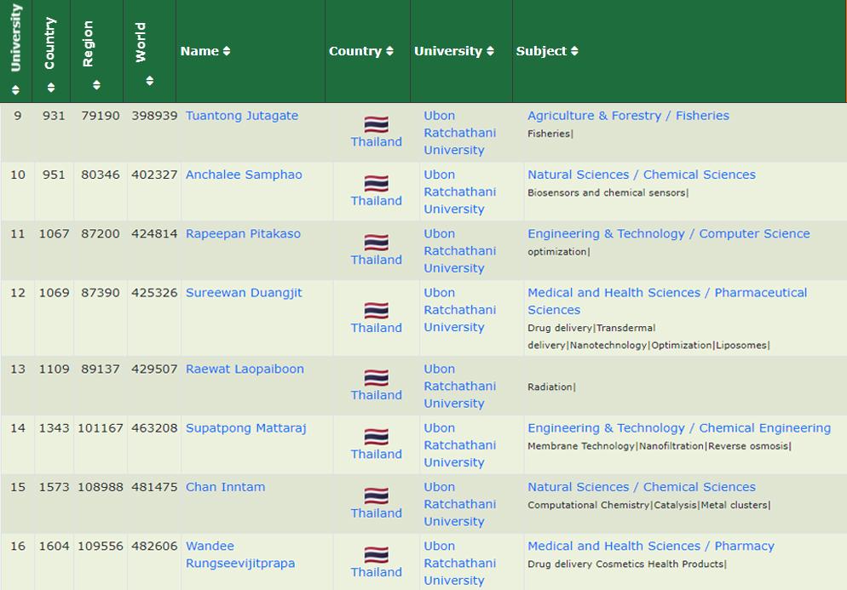This screenshot has width=847, height=590.
Task: Open Wandee Rungseevijitprapa profile
Action: pos(240,554)
